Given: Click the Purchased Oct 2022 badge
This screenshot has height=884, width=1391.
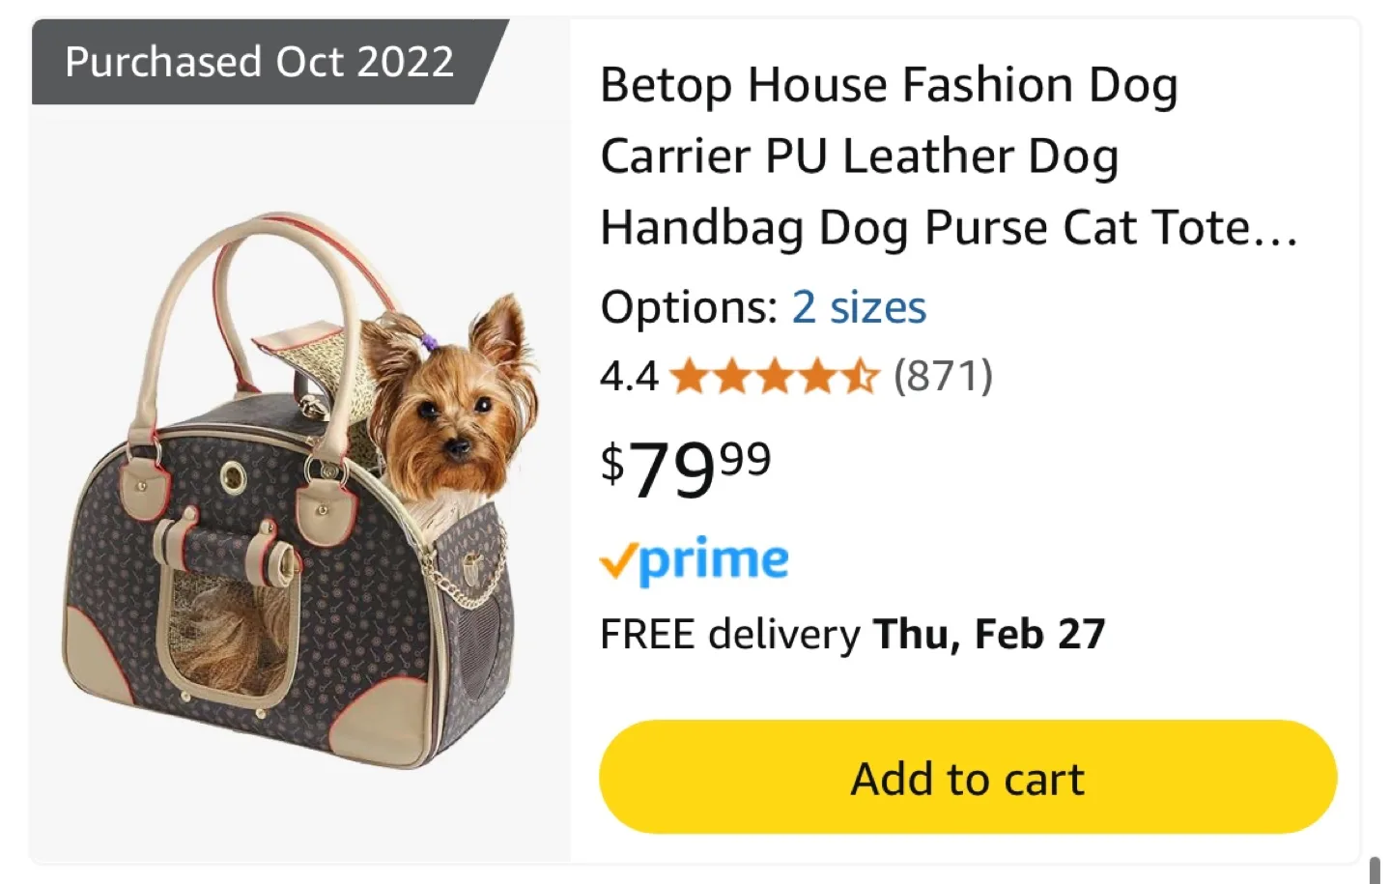Looking at the screenshot, I should tap(259, 62).
